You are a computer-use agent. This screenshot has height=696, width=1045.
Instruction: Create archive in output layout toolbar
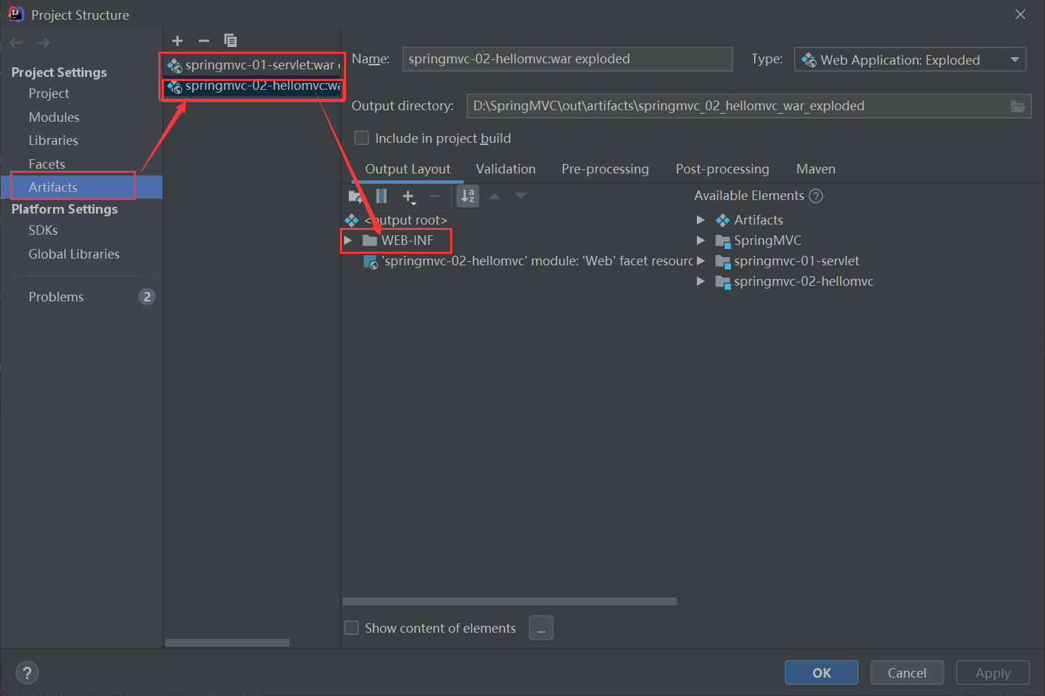(381, 197)
